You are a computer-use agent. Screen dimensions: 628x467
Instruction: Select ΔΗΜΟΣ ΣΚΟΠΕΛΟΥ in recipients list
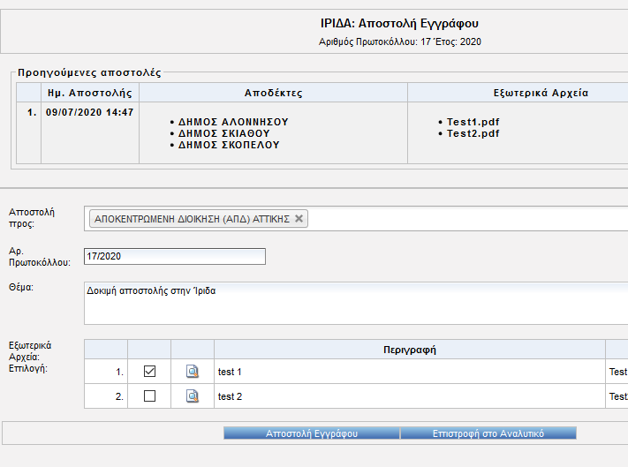point(229,145)
